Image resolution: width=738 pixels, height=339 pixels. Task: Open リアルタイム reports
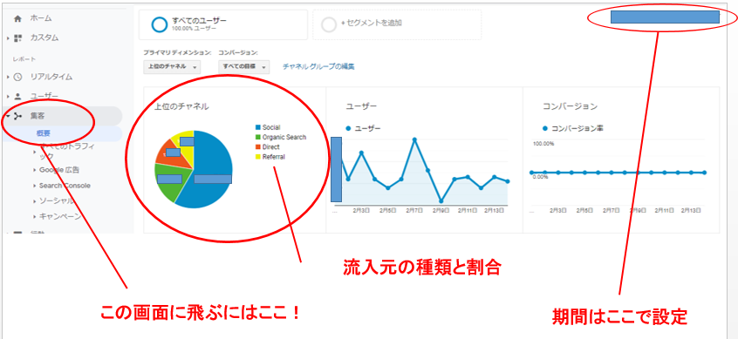(51, 77)
